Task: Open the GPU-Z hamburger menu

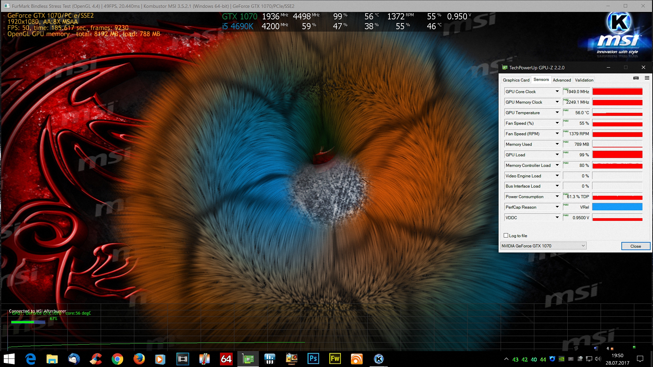Action: [647, 78]
